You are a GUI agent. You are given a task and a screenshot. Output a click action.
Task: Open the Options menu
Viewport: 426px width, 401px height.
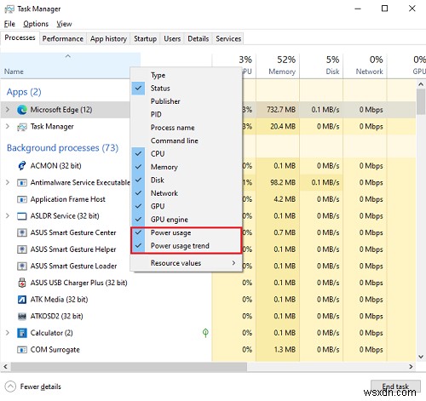click(x=36, y=24)
